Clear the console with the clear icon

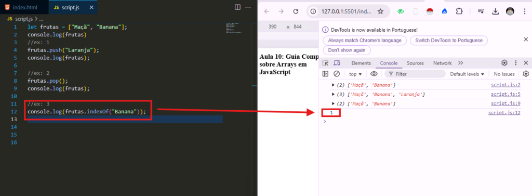click(337, 74)
